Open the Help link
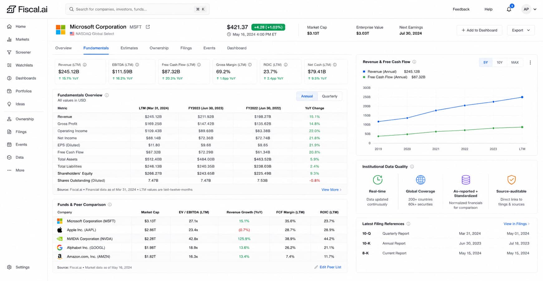The image size is (543, 281). pyautogui.click(x=488, y=9)
